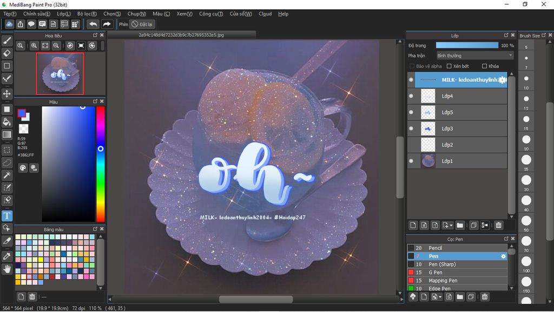This screenshot has height=312, width=554.
Task: Select the G Pen brush
Action: tap(457, 272)
